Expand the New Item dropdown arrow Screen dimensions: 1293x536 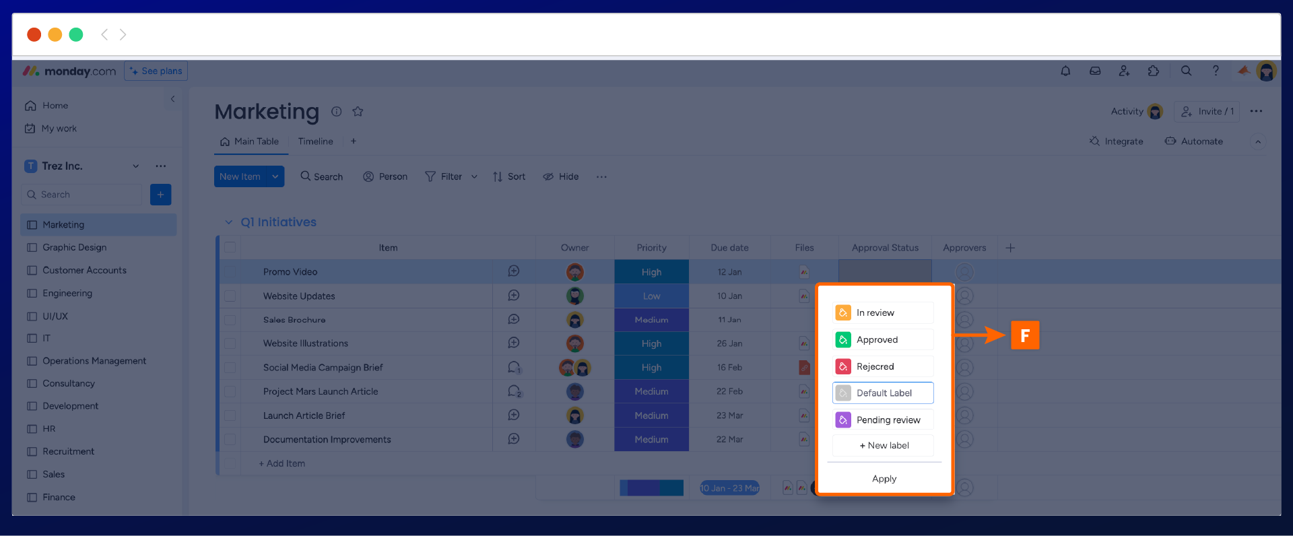(x=275, y=176)
